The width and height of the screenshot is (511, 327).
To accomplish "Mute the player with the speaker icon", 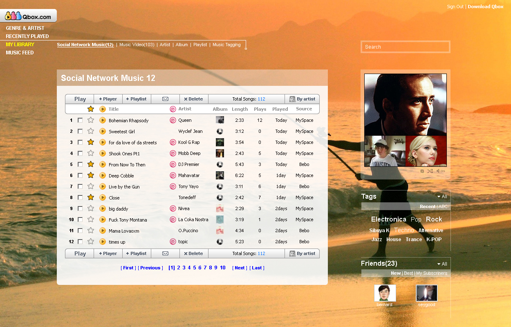I will coord(440,171).
